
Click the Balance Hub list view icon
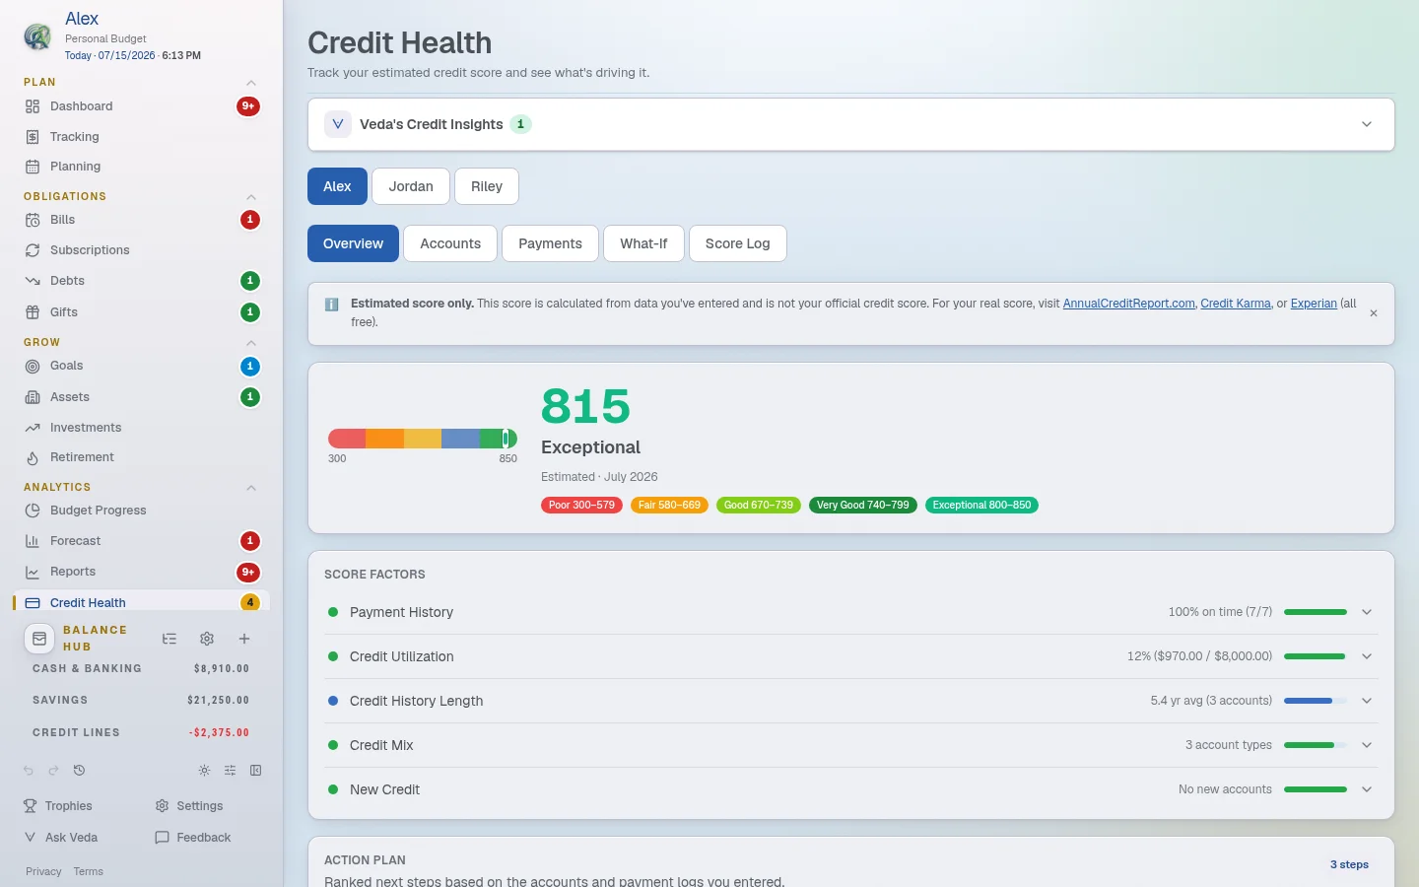point(169,639)
